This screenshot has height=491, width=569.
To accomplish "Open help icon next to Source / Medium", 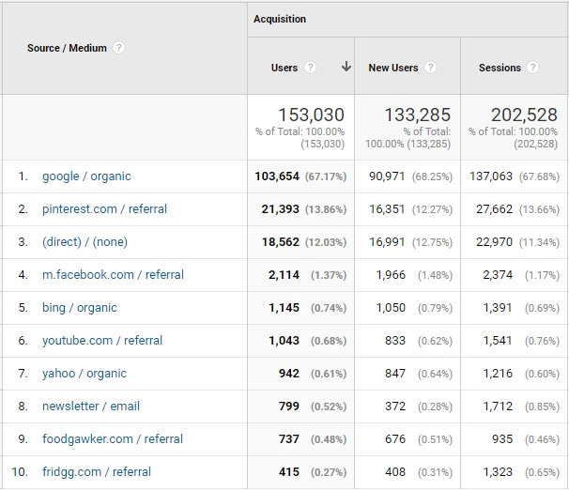I will click(x=118, y=48).
